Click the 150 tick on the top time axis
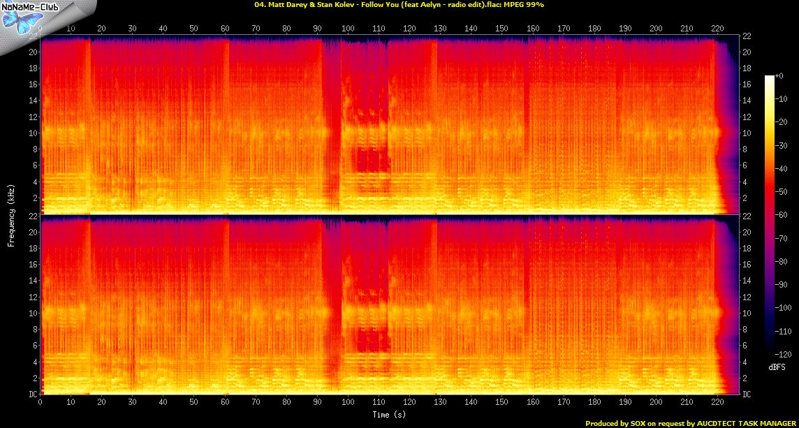The image size is (799, 428). pyautogui.click(x=501, y=29)
